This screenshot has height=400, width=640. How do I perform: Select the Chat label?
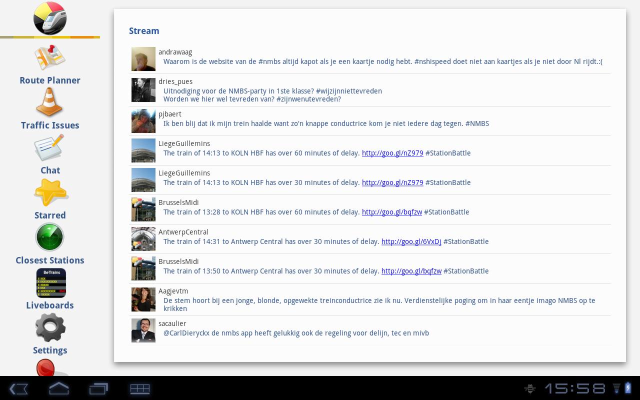[x=50, y=170]
